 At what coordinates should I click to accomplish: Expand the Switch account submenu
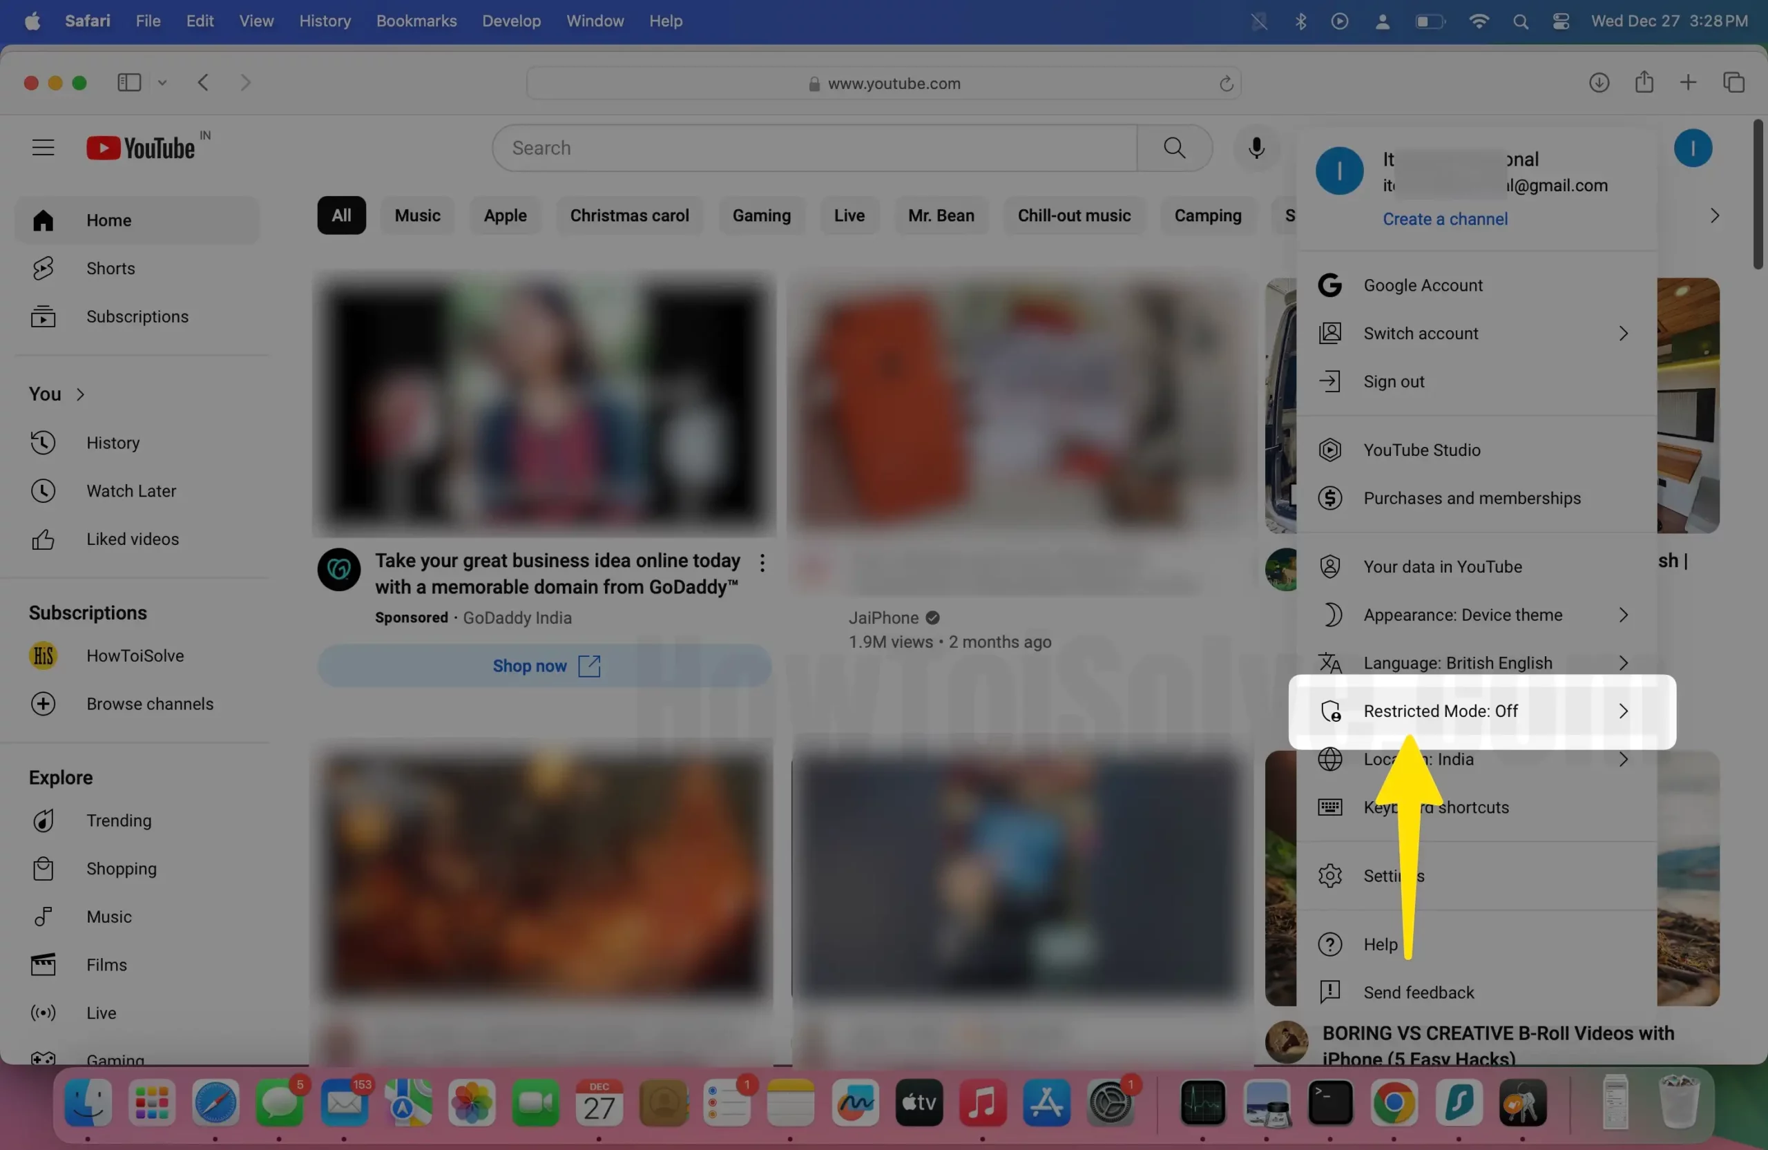tap(1421, 333)
